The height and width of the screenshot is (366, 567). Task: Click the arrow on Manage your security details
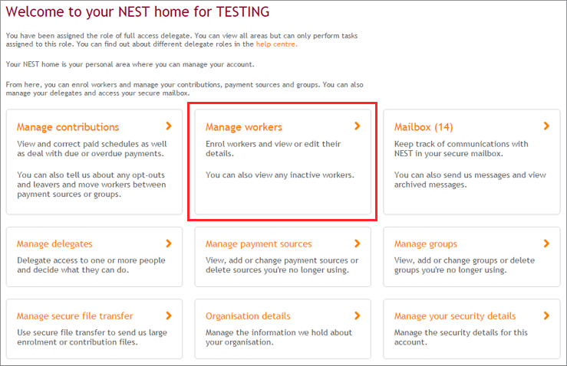tap(546, 315)
